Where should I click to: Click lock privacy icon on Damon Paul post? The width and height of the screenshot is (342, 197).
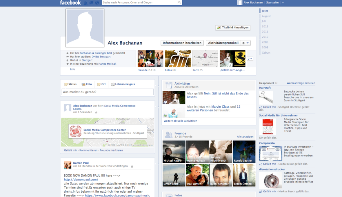pos(132,167)
